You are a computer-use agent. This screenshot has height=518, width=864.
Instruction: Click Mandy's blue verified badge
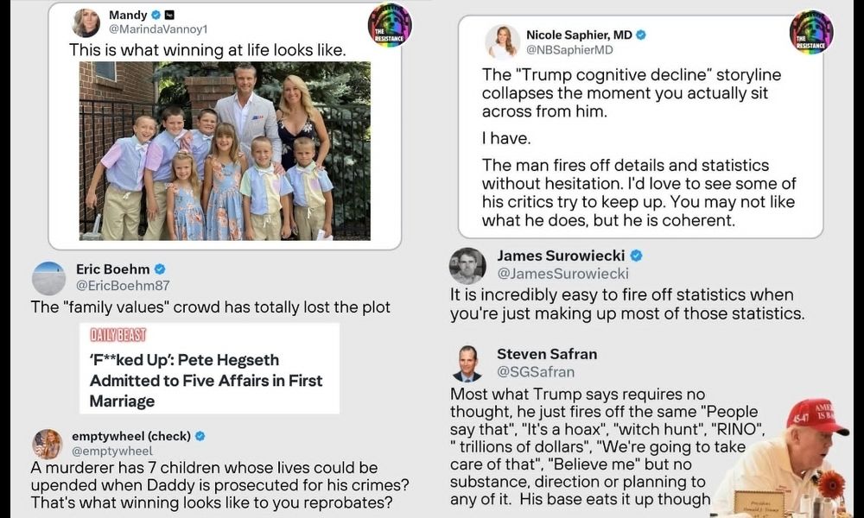pyautogui.click(x=156, y=15)
